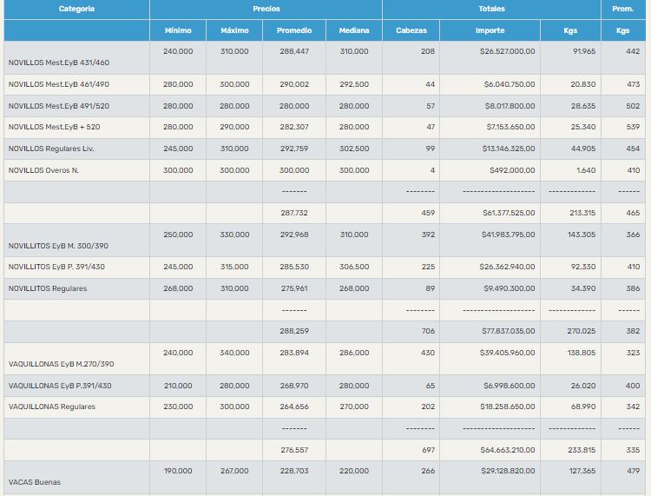
Task: Click the NOVILLOS Mest.EyB 431/460 row label
Action: point(59,63)
